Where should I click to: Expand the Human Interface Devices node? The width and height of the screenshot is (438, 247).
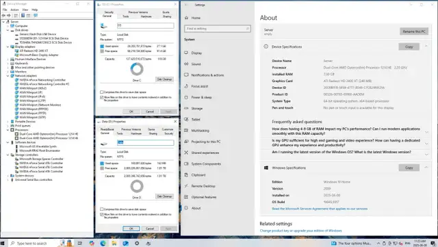coord(8,60)
